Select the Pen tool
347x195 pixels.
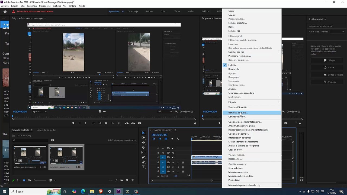click(143, 157)
